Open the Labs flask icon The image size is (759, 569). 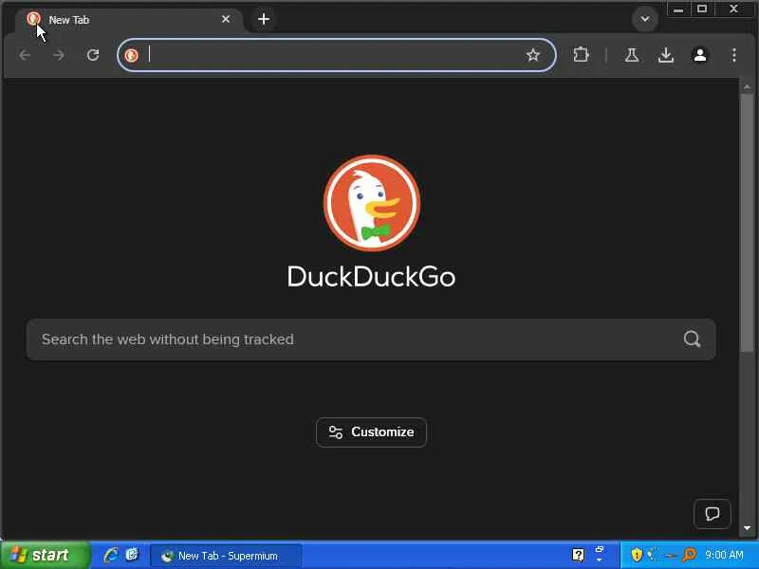[x=631, y=55]
